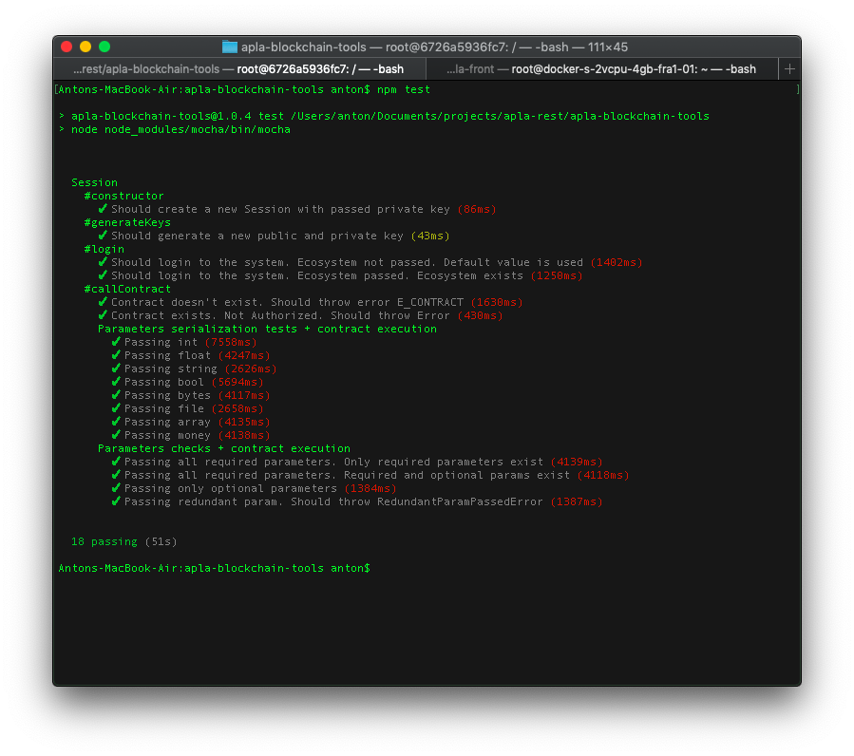Click the login test 'Default value is used'
854x756 pixels.
tap(370, 262)
